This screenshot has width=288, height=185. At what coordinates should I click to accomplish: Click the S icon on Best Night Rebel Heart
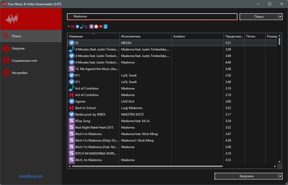click(72, 127)
